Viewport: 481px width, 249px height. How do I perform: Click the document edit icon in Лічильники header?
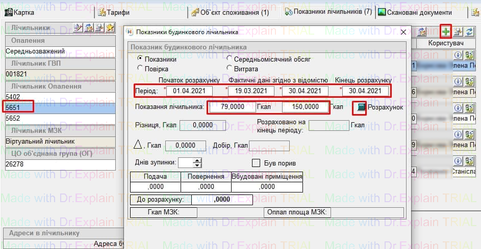pos(78,27)
